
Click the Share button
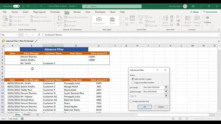click(x=194, y=12)
